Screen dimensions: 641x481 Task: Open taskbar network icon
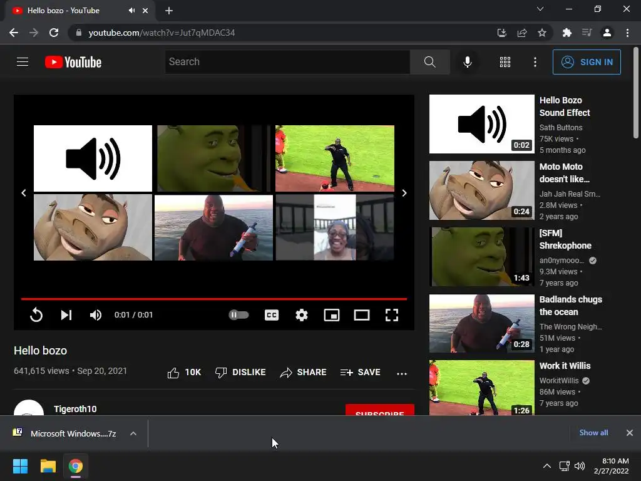click(565, 466)
